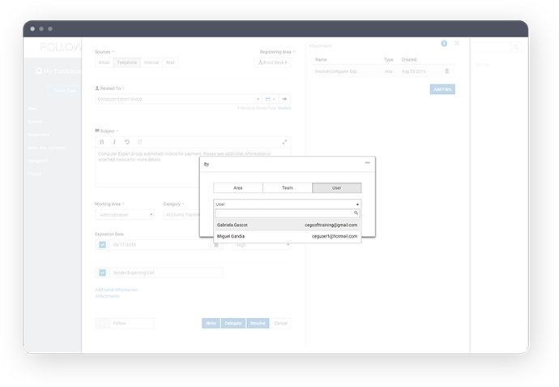
Task: Open the Expiration Date calendar picker
Action: [216, 245]
